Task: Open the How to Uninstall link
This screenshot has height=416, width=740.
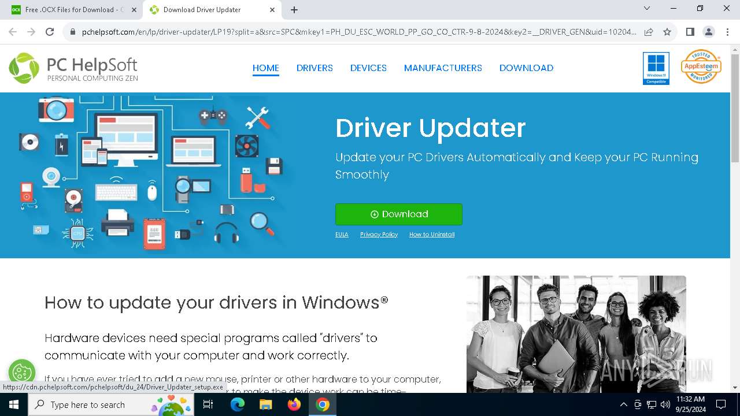Action: coord(432,235)
